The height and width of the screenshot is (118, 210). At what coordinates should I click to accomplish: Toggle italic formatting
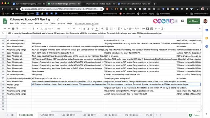click(x=88, y=29)
